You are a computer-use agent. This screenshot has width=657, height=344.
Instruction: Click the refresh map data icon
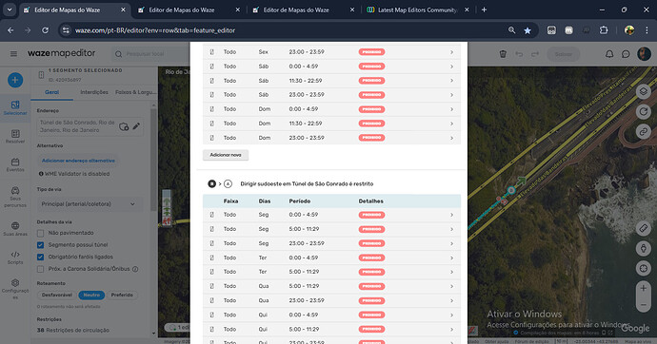point(643,111)
